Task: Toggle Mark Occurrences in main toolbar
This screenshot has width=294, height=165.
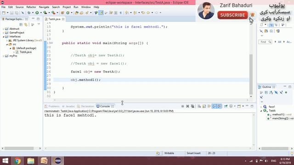Action: point(101,13)
